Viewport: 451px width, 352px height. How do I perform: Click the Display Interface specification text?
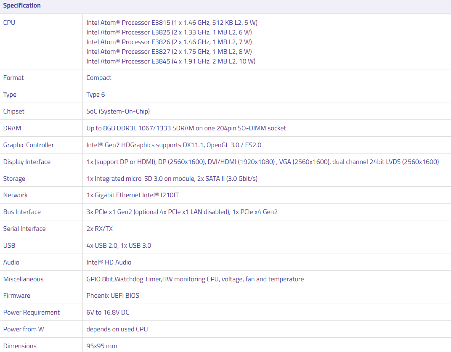tap(263, 162)
